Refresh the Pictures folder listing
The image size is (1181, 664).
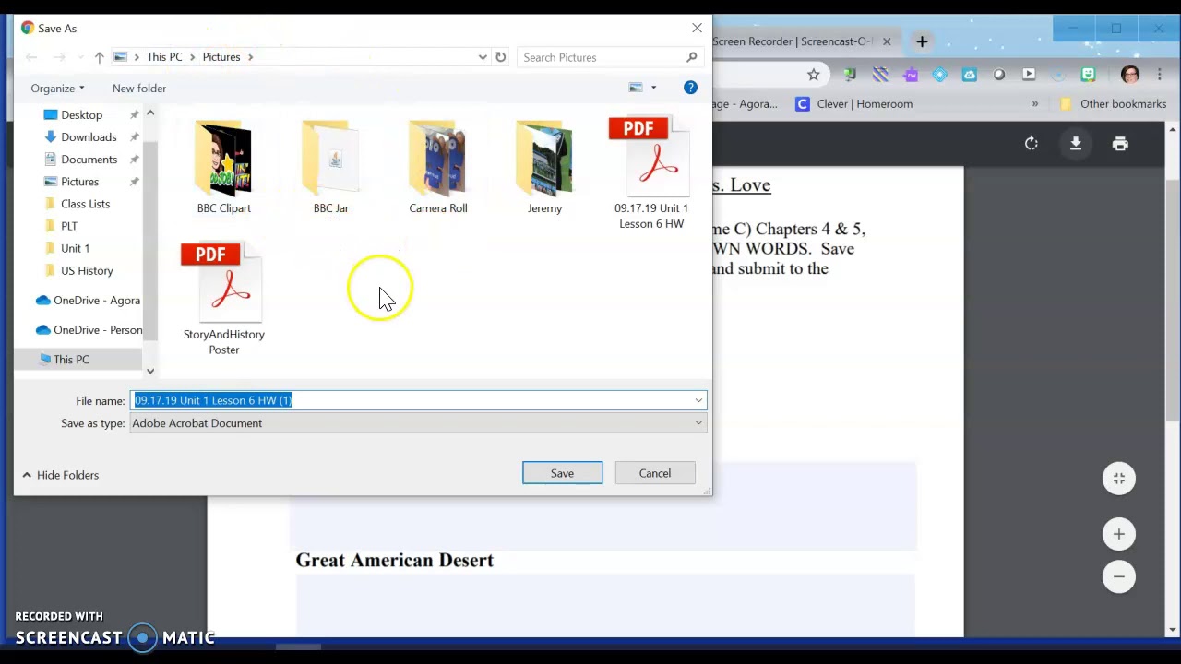[x=500, y=57]
